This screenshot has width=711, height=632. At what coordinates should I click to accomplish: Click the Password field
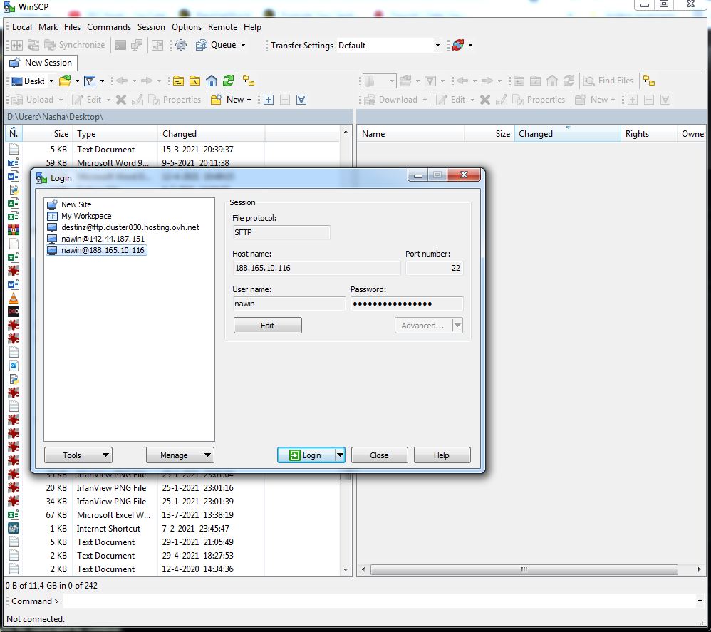pos(407,304)
